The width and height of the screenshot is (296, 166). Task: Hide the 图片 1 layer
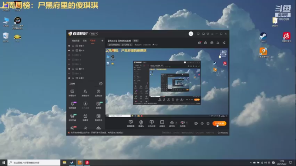[x=69, y=69]
